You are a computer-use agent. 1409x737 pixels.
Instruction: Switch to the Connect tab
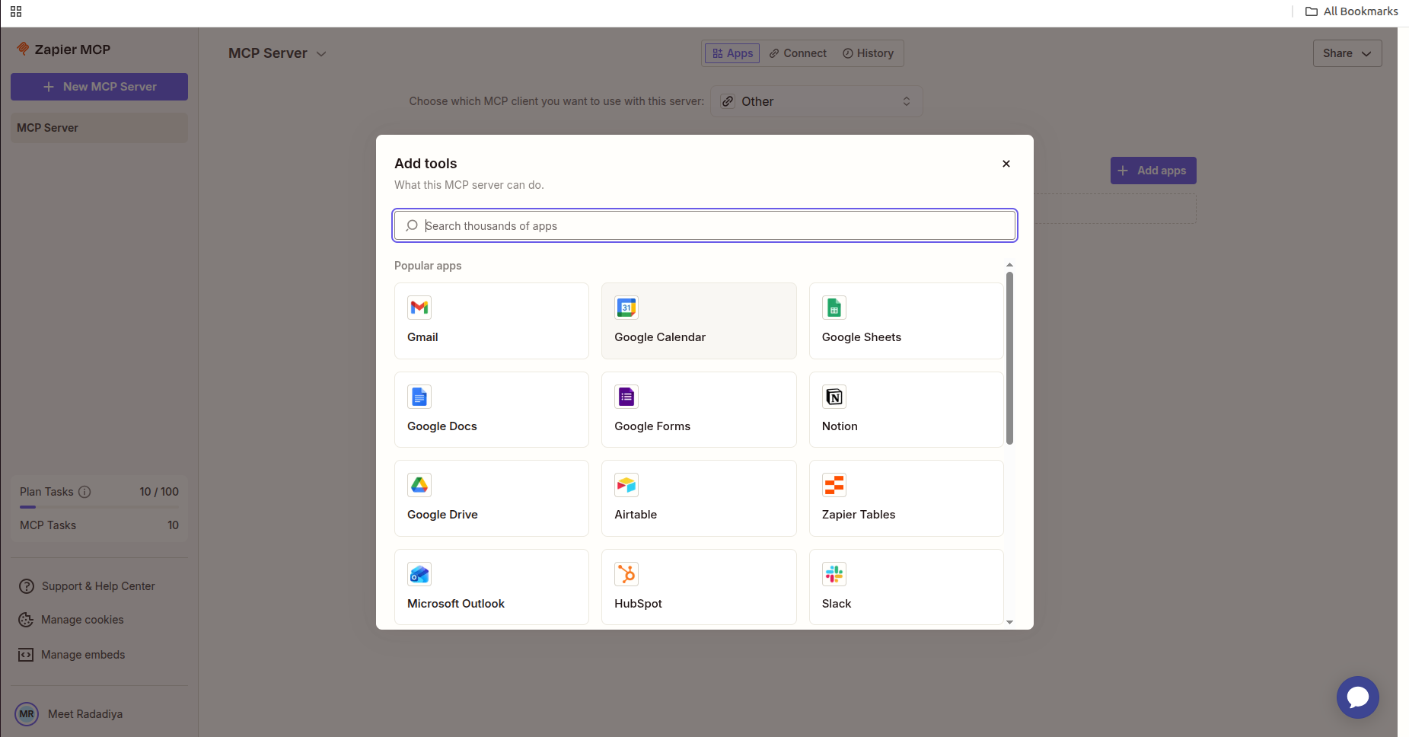pos(798,53)
